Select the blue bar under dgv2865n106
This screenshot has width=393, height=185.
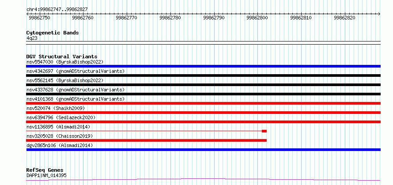coord(203,150)
